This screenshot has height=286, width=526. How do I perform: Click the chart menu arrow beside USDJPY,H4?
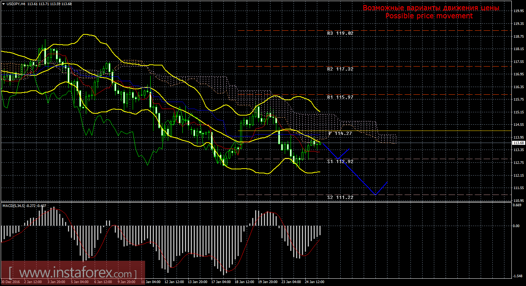3,4
